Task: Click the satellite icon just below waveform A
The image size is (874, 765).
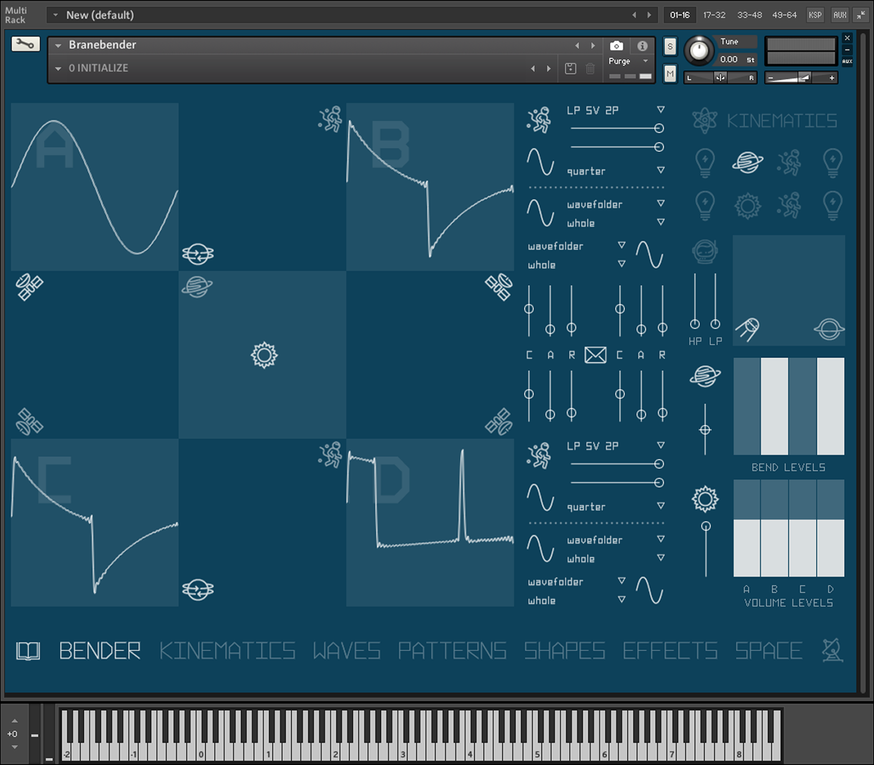Action: pyautogui.click(x=29, y=287)
